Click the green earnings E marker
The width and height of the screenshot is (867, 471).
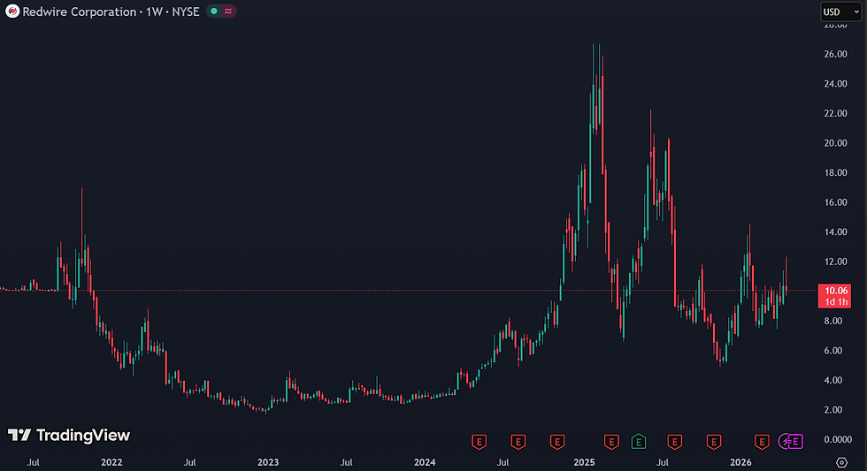[639, 442]
